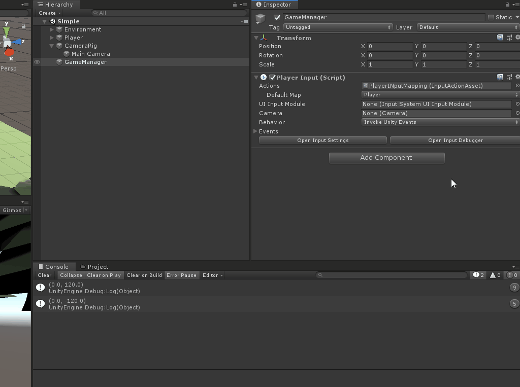
Task: Open the Transform component settings gear
Action: [x=517, y=37]
